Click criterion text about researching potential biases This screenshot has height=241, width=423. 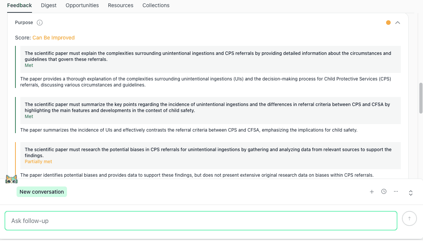click(x=208, y=152)
